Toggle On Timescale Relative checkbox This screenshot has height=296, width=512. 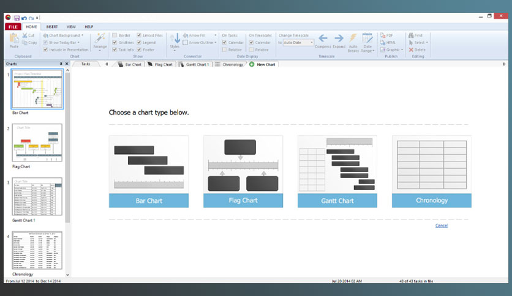tap(251, 50)
